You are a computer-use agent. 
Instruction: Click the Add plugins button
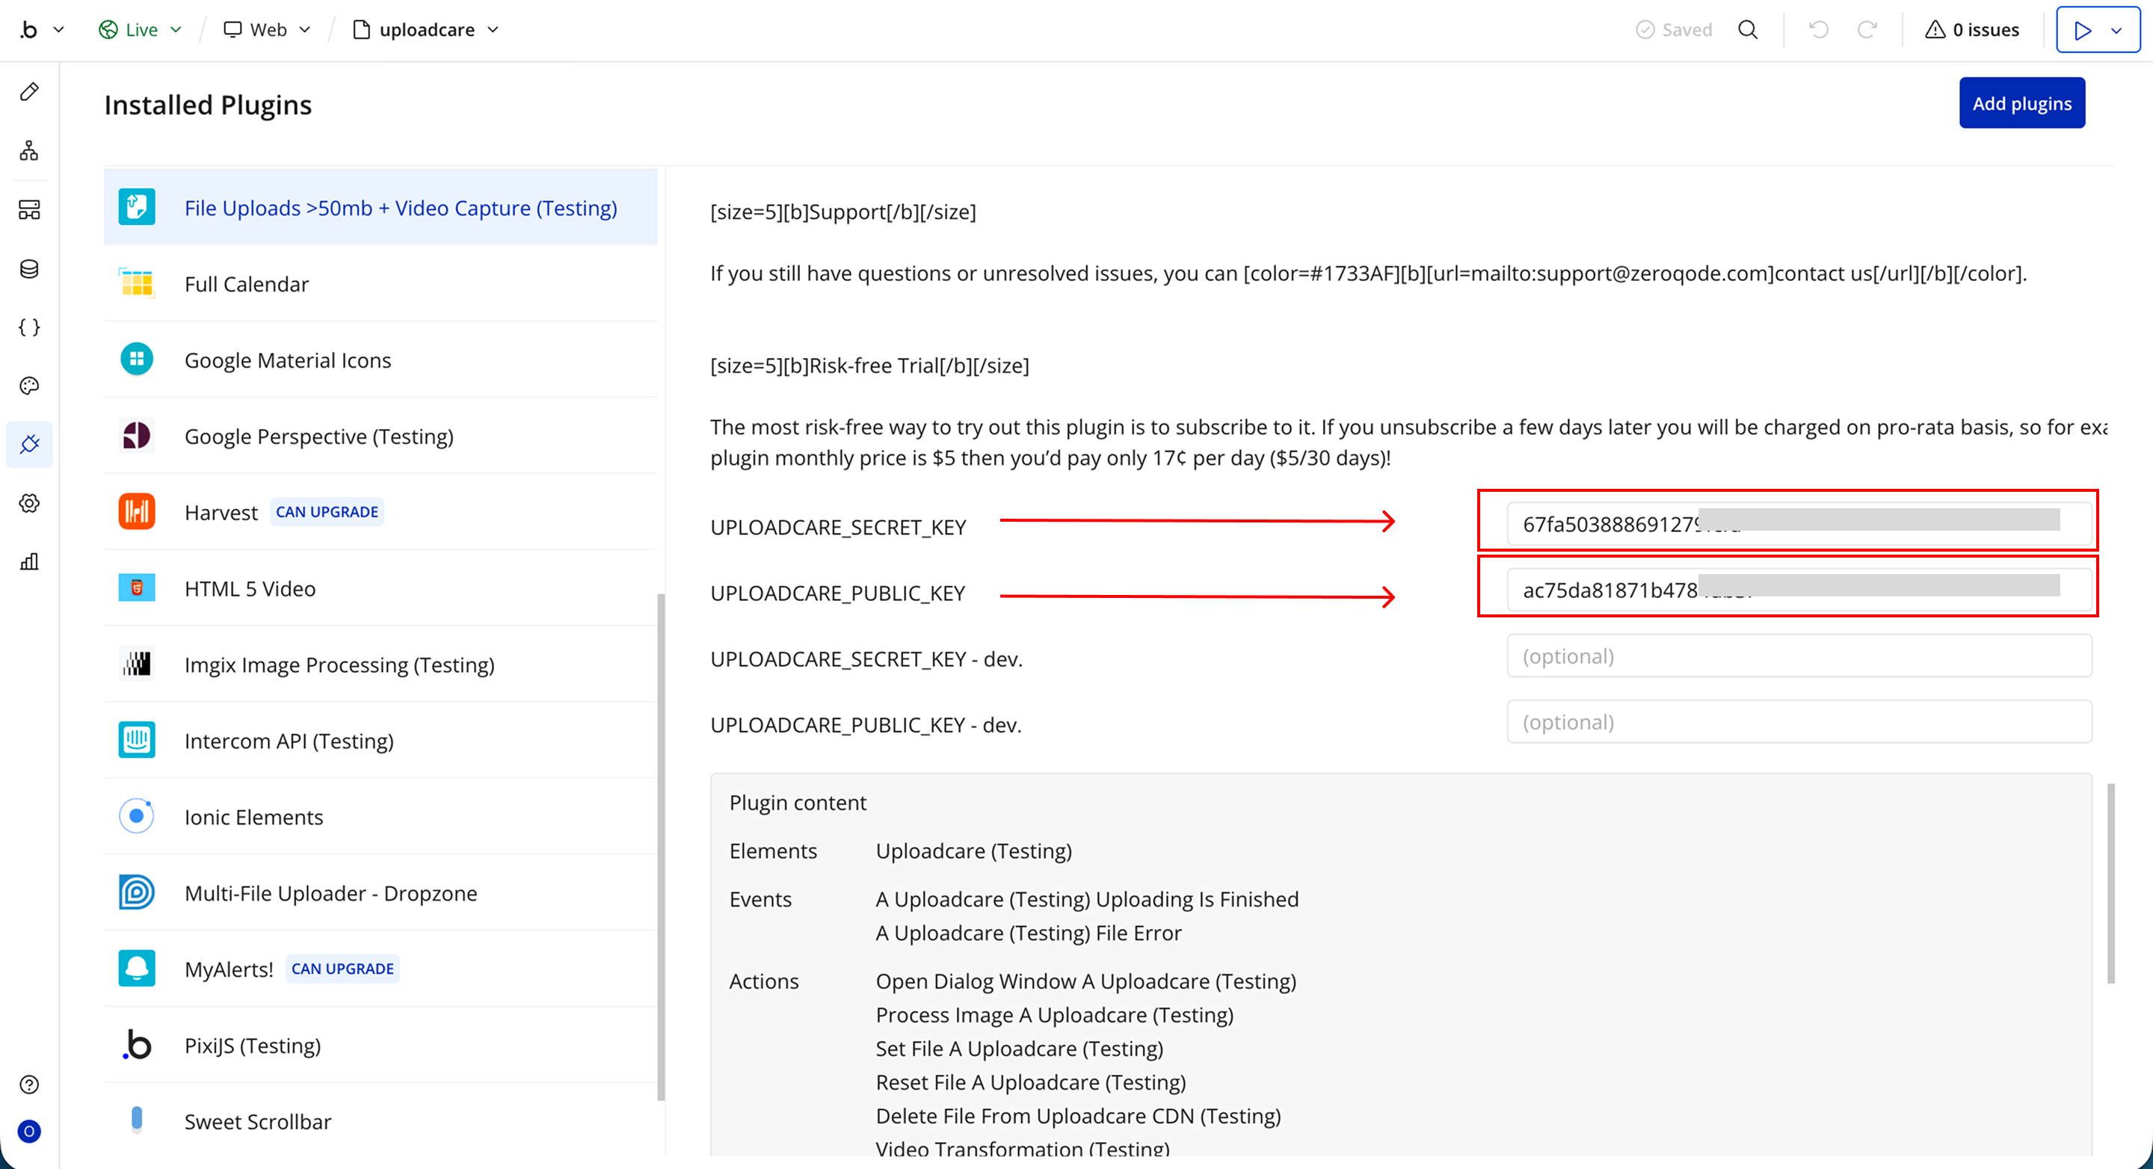click(2021, 104)
